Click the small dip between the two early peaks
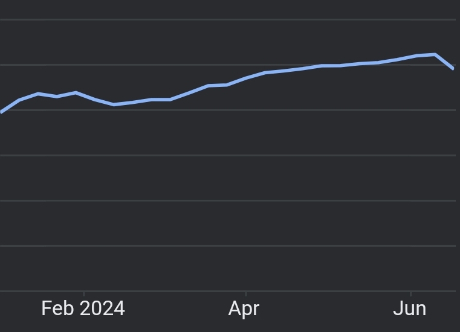460x332 pixels. point(57,97)
